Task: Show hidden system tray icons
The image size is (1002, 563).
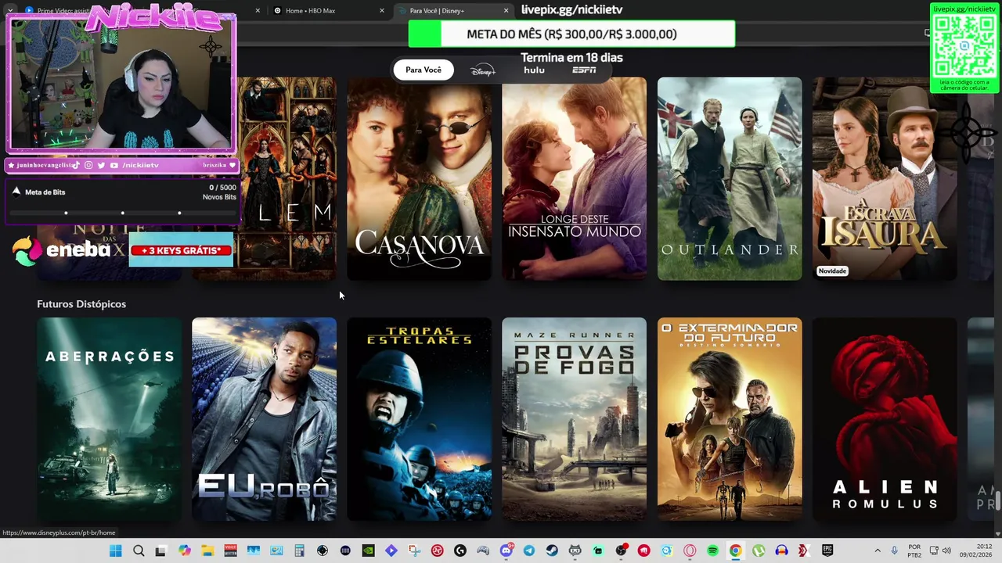Action: 878,550
